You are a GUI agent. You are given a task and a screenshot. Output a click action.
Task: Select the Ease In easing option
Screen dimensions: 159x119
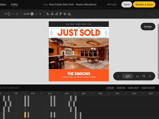click(121, 88)
